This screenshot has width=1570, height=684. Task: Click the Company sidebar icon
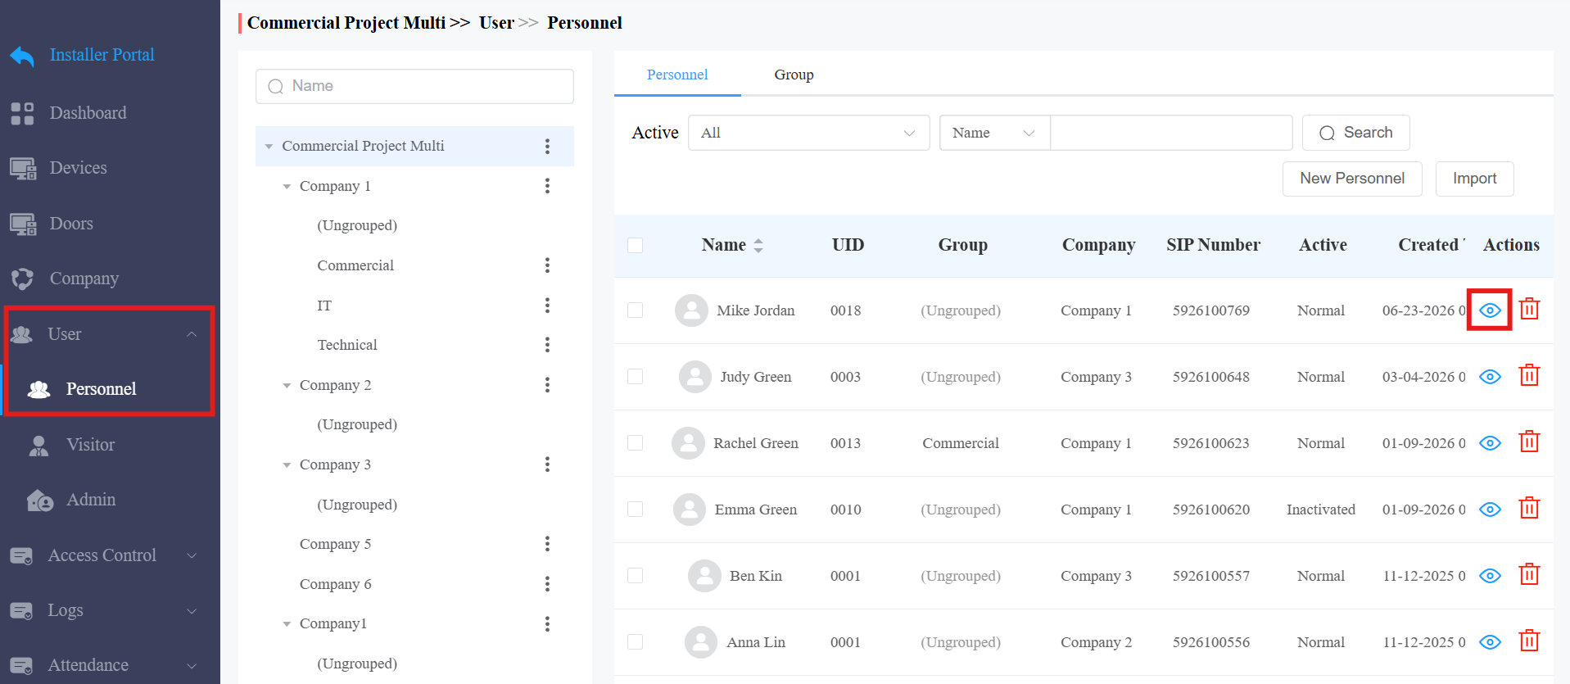[x=22, y=279]
